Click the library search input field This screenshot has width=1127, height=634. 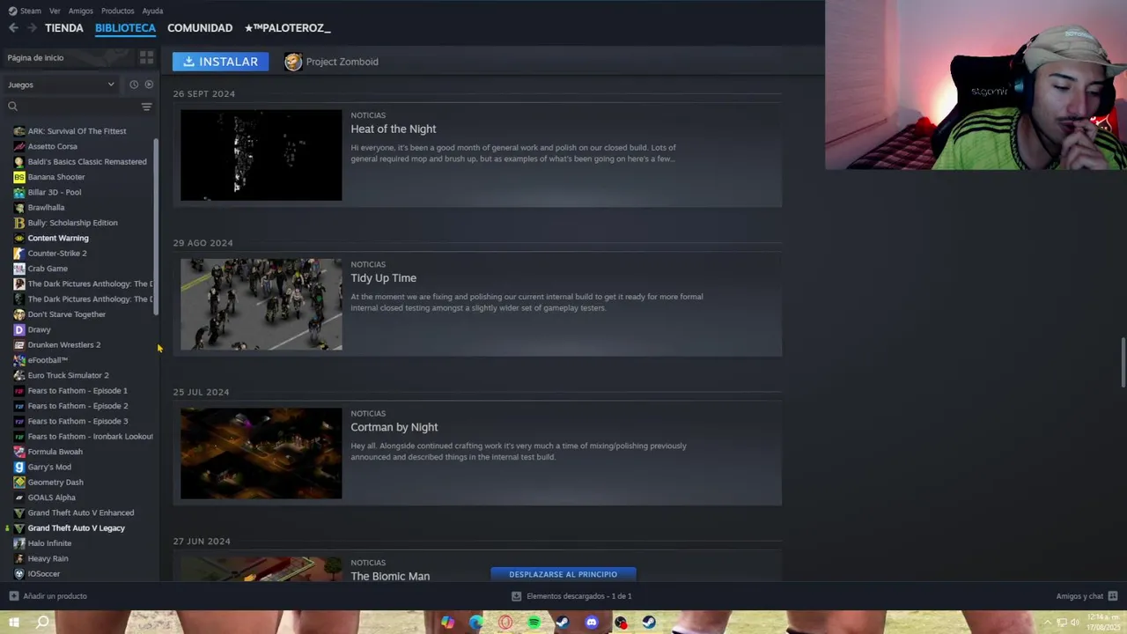tap(77, 107)
